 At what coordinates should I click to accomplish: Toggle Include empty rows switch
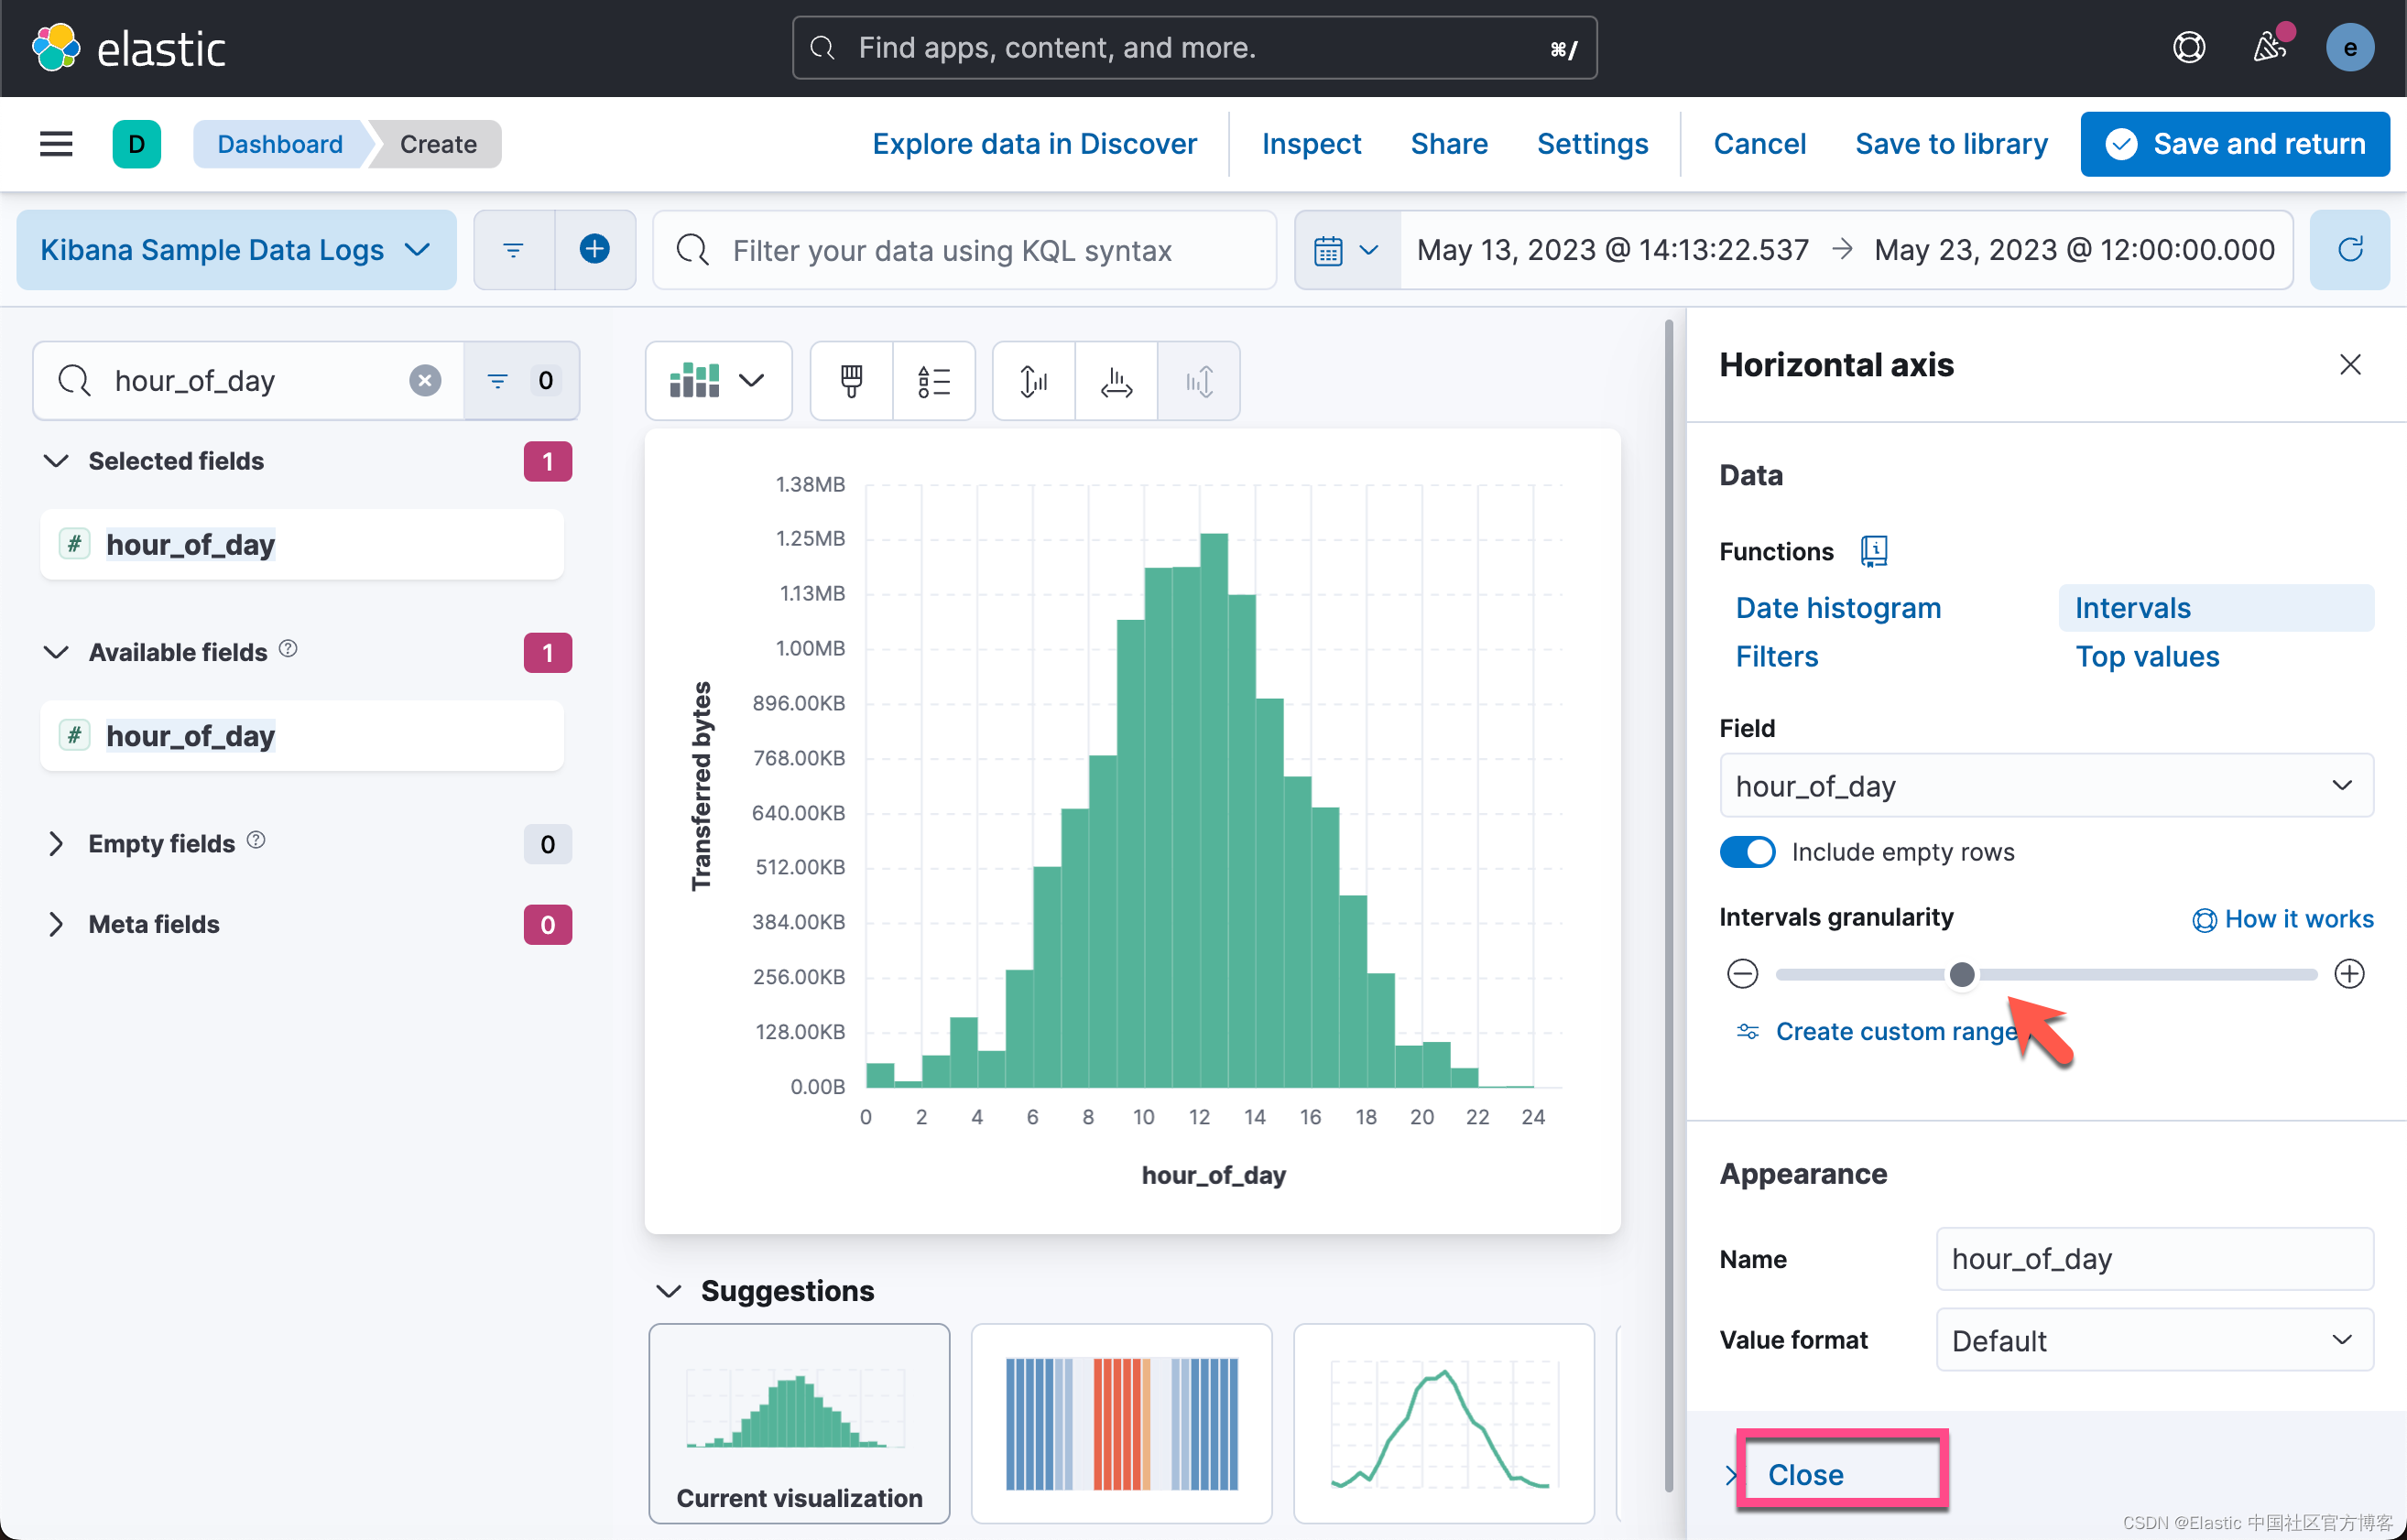pyautogui.click(x=1747, y=852)
